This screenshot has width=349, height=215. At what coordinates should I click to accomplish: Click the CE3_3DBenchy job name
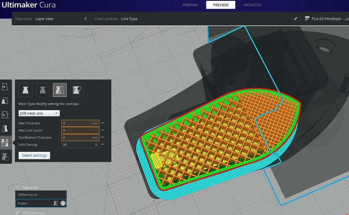(x=34, y=213)
